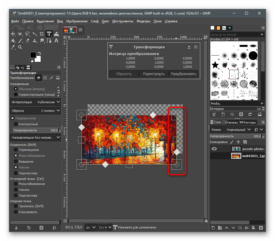Viewport: 275px width, 241px height.
Task: Enable the Композитный checkbox
Action: pyautogui.click(x=16, y=124)
